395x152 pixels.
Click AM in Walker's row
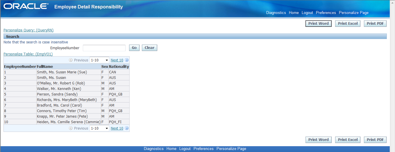click(x=119, y=89)
